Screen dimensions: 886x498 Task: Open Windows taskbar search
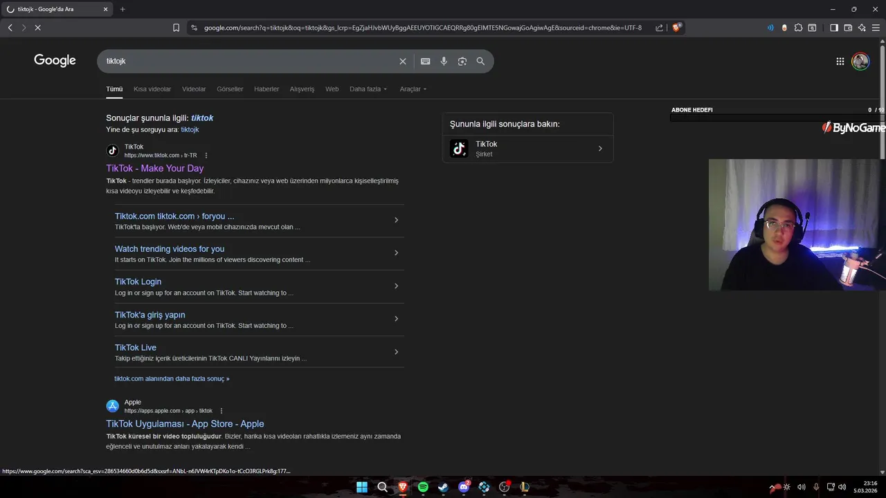click(382, 487)
